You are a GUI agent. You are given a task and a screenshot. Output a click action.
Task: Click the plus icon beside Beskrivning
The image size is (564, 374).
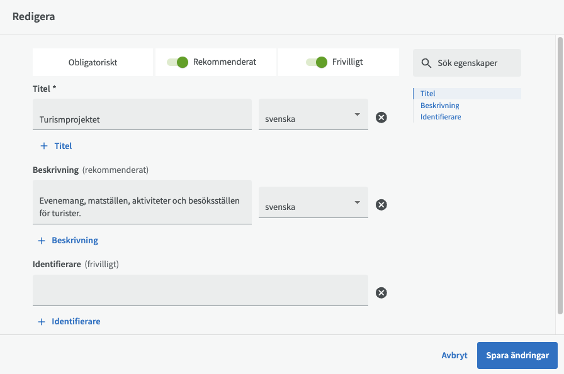point(42,240)
